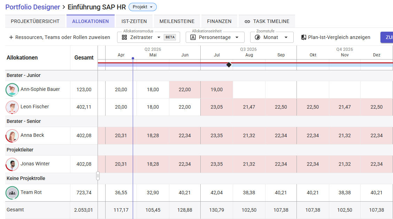393x219 pixels.
Task: Select the Team Rot name
Action: (x=31, y=192)
